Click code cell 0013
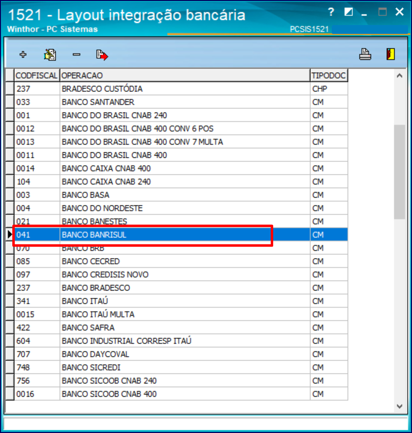This screenshot has height=433, width=412. click(37, 142)
